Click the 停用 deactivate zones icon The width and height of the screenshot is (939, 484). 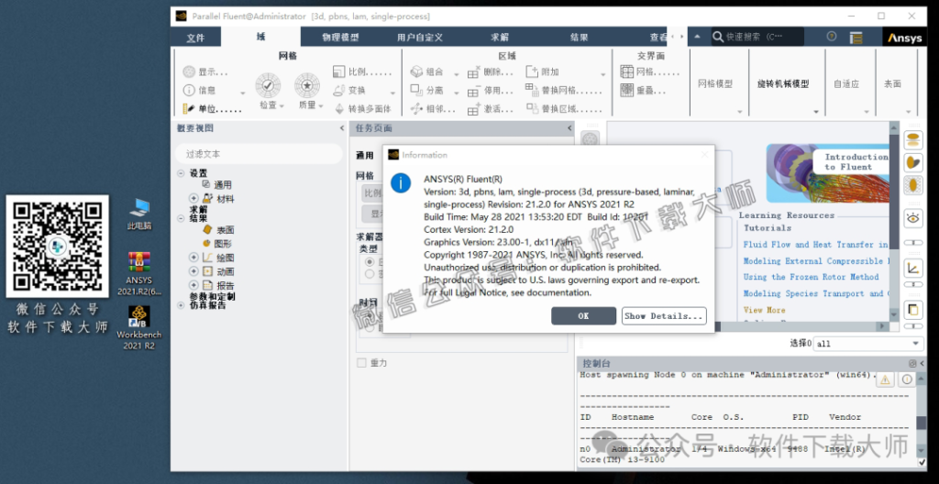point(474,91)
